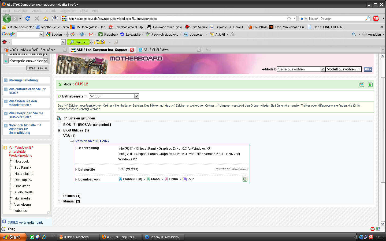Open the CUSL2 Verwandter Link section

[25, 223]
